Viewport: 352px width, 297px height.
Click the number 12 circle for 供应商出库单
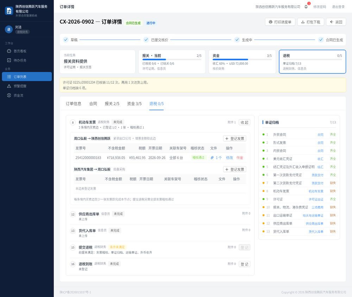pyautogui.click(x=73, y=214)
